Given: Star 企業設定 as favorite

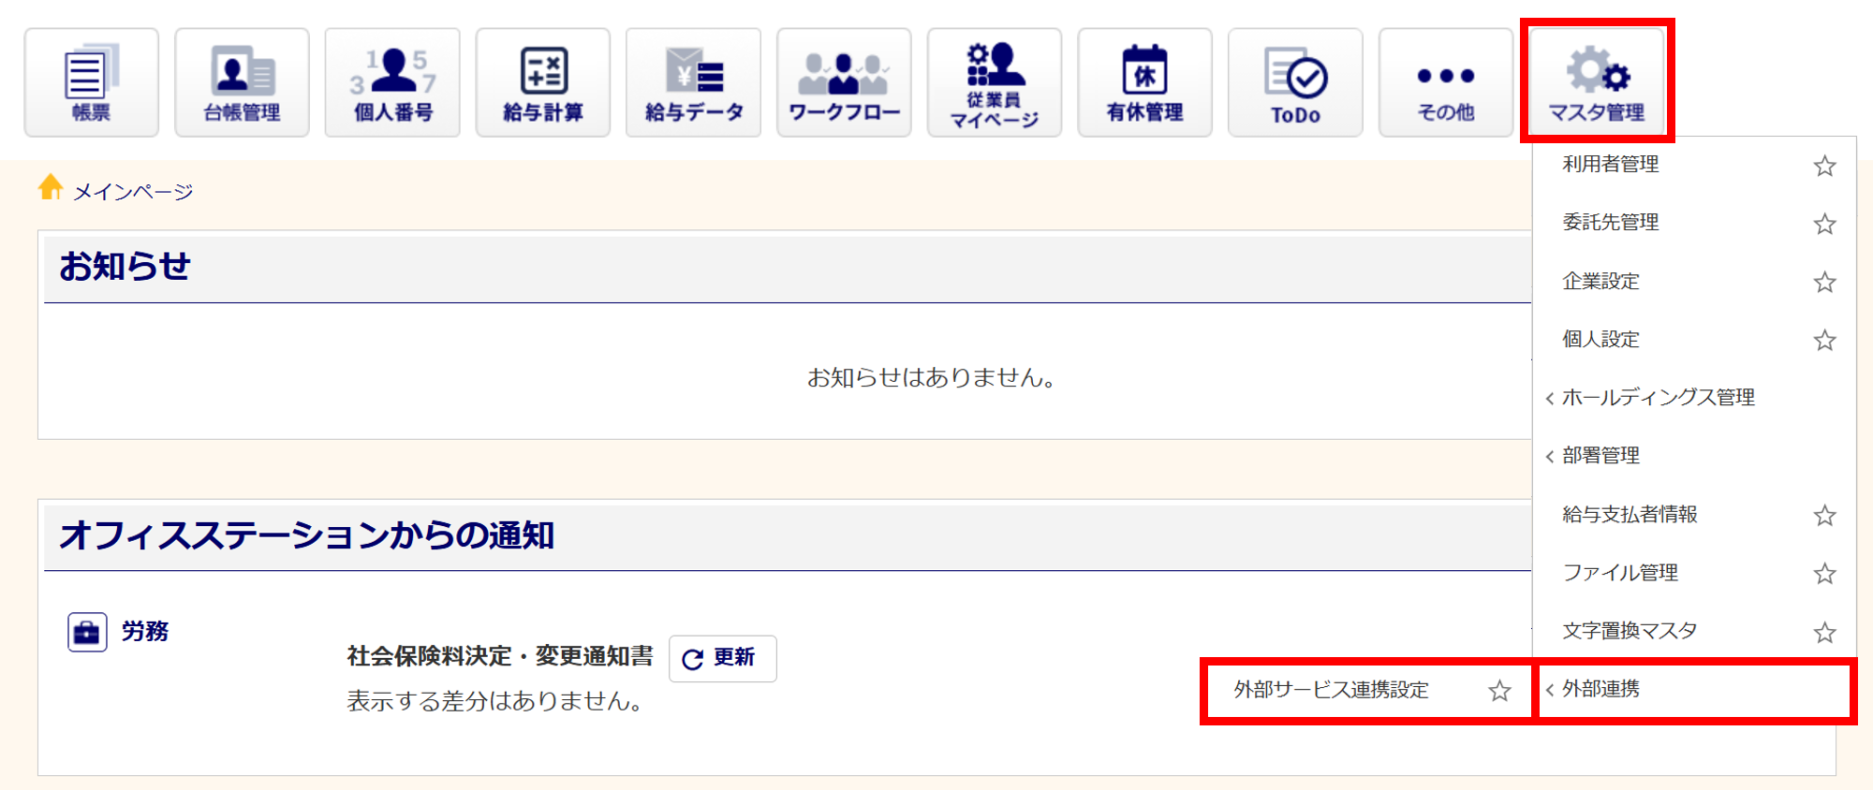Looking at the screenshot, I should click(x=1824, y=282).
